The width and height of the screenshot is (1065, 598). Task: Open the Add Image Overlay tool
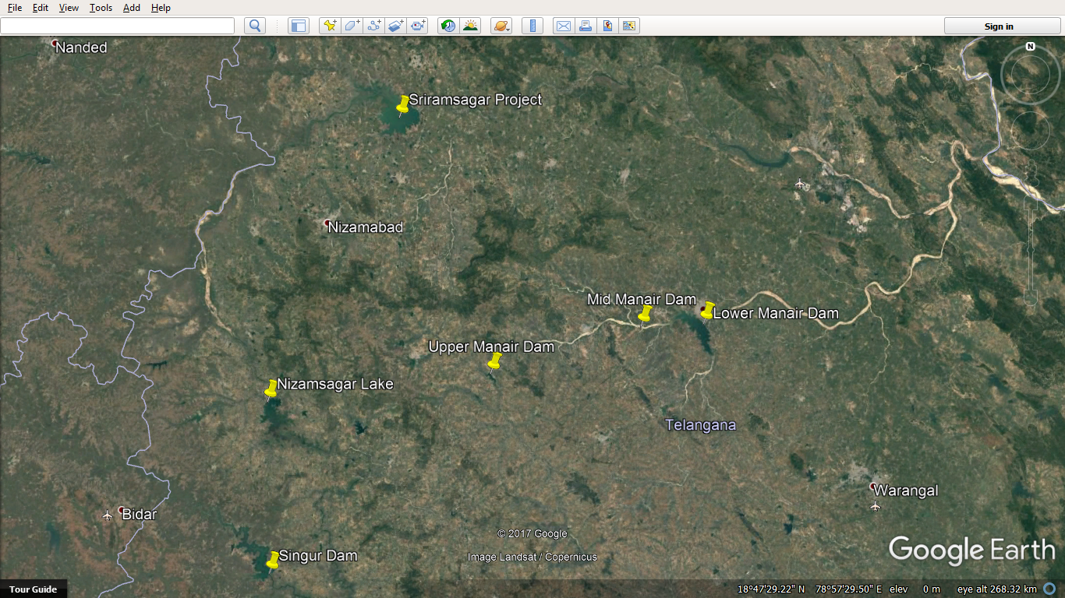click(x=395, y=25)
